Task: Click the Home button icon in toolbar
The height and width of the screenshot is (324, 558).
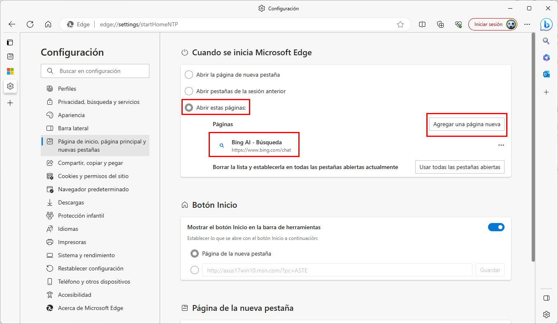Action: 48,24
